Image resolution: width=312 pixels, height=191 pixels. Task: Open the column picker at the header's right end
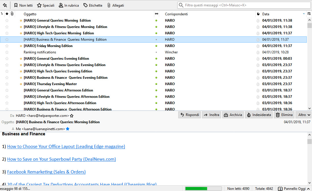click(x=309, y=14)
